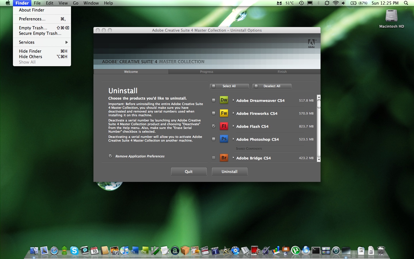Screen dimensions: 414x259
Task: Click the Quit button
Action: click(189, 172)
